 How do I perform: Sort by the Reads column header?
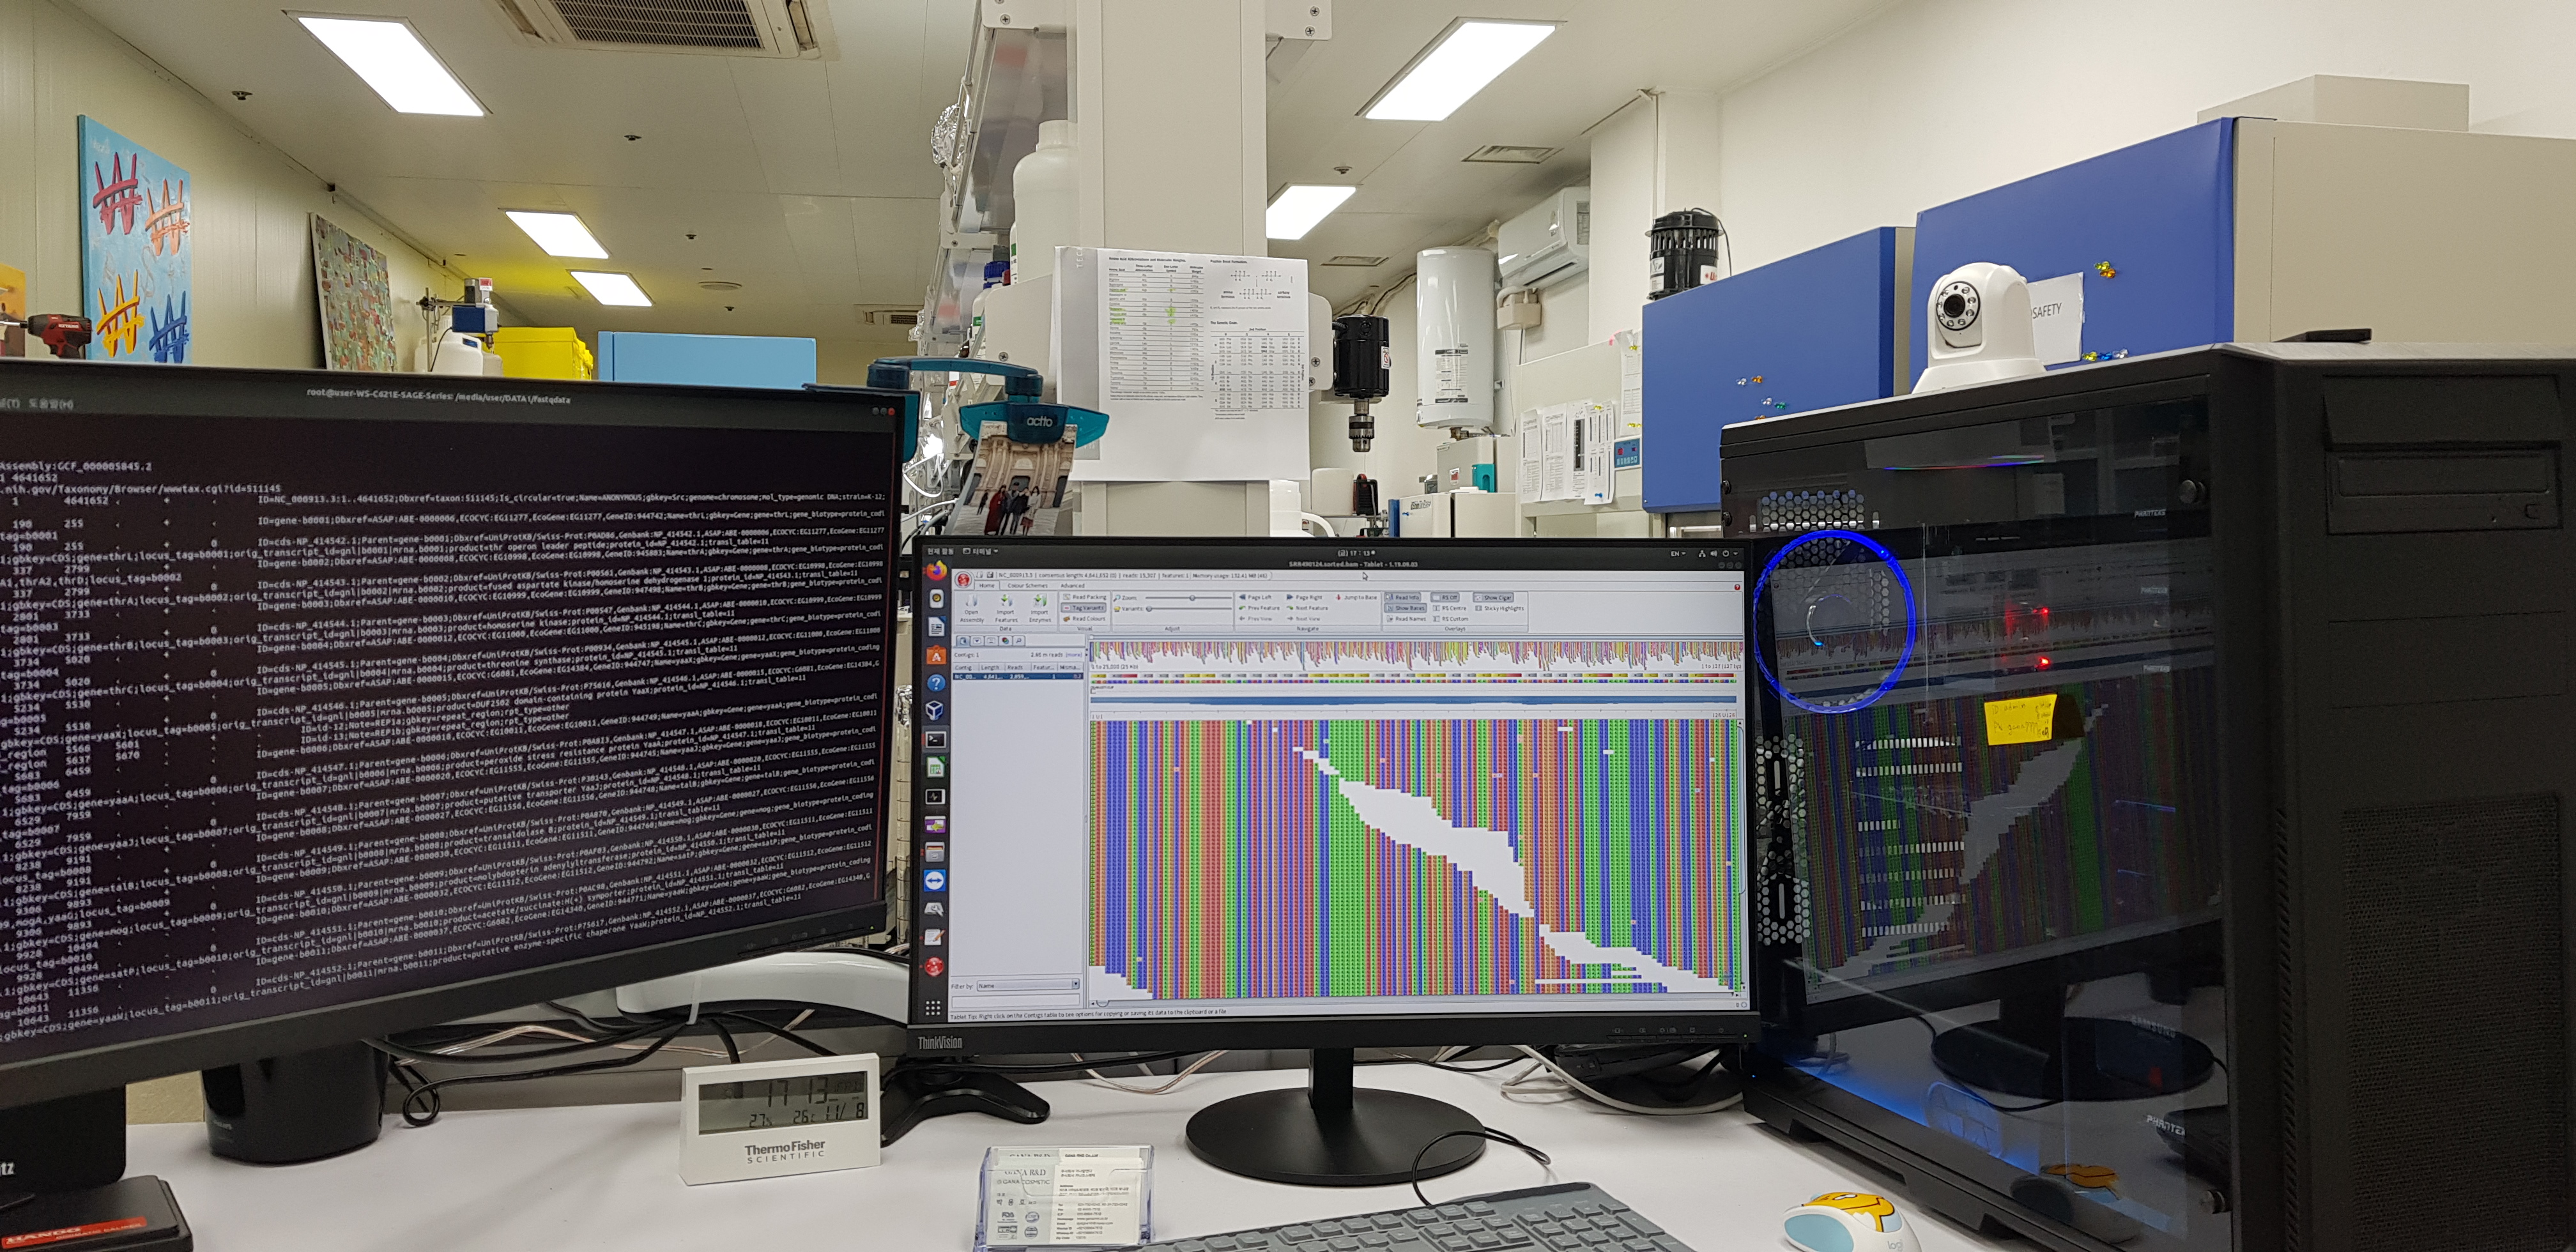[1017, 668]
